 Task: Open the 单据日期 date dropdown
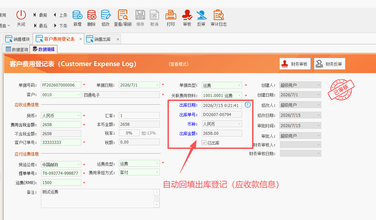click(x=157, y=85)
